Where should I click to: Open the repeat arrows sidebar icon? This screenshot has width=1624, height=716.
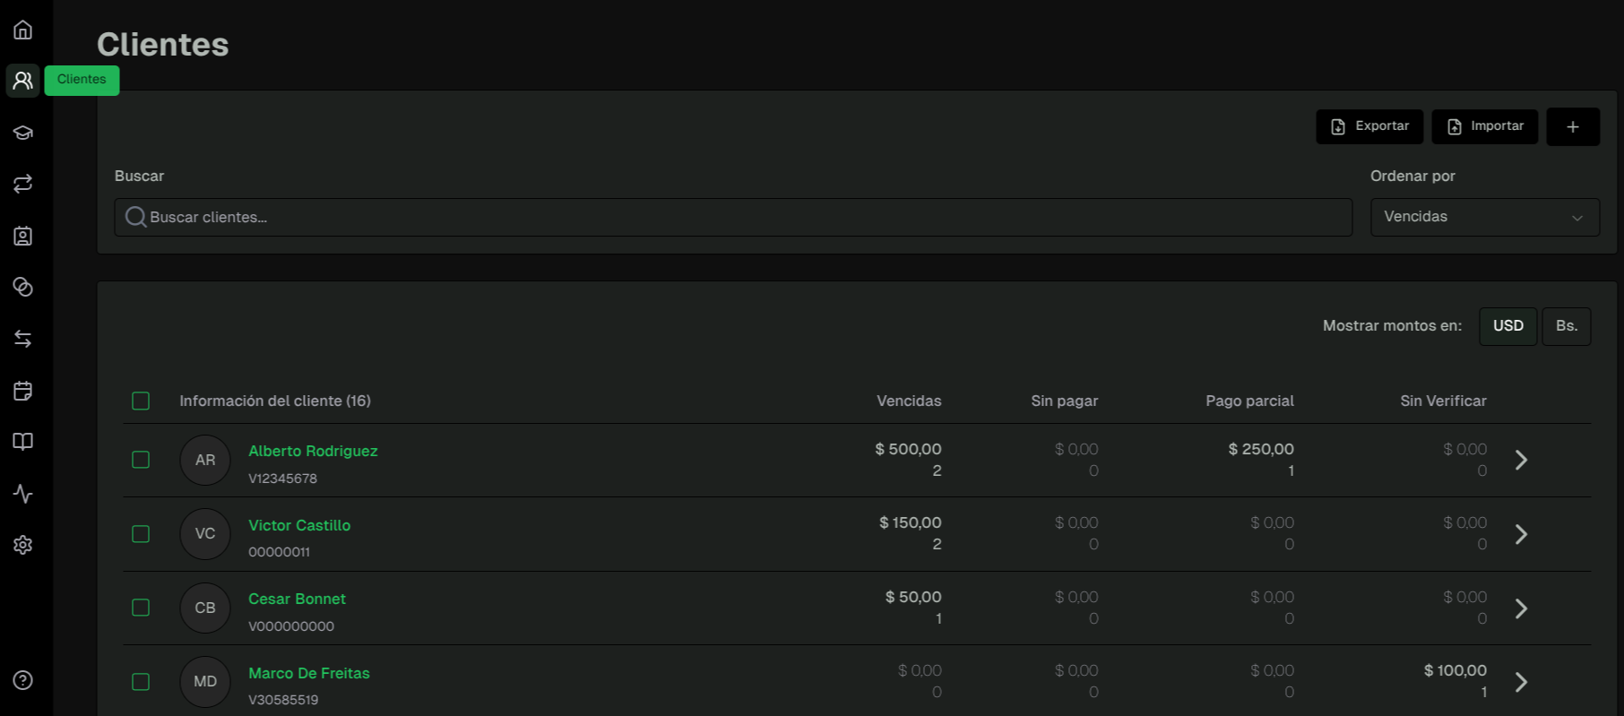[23, 184]
